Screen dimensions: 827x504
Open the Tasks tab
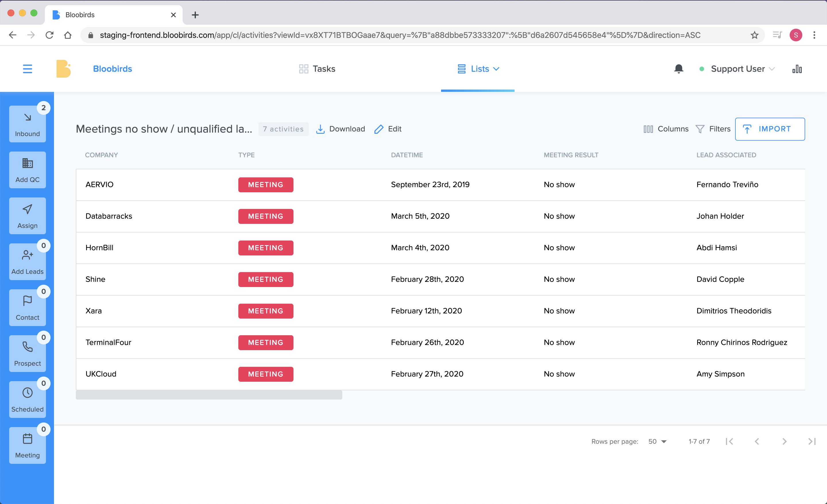pyautogui.click(x=317, y=69)
